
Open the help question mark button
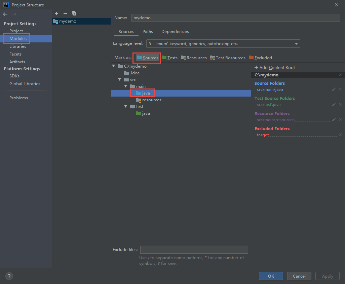(9, 276)
